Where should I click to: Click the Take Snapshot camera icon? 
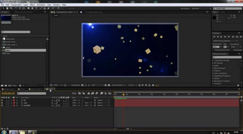82,85
